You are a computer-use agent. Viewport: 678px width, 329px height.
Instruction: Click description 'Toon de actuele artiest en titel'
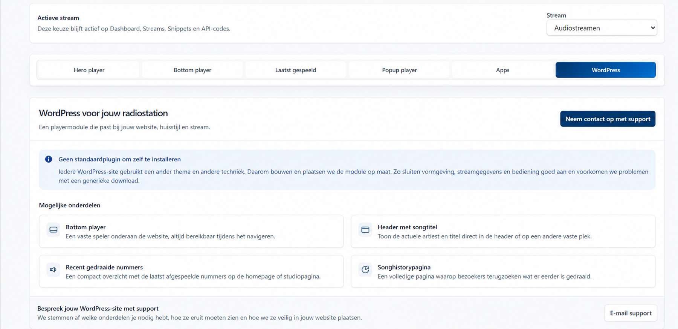coord(484,236)
